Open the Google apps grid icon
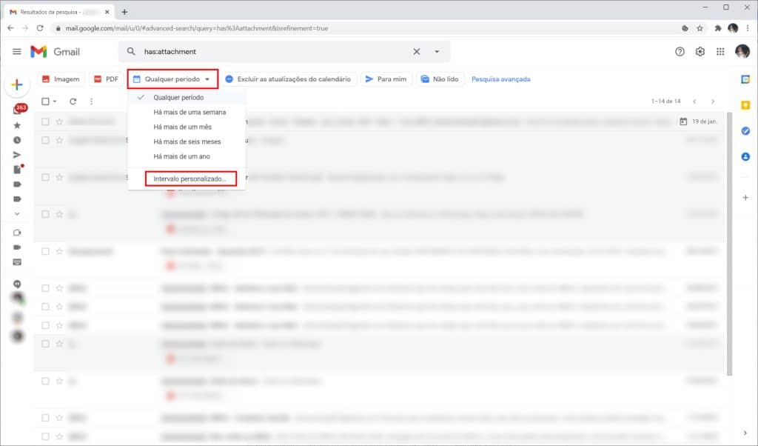Screen dimensions: 758x446 (x=720, y=51)
